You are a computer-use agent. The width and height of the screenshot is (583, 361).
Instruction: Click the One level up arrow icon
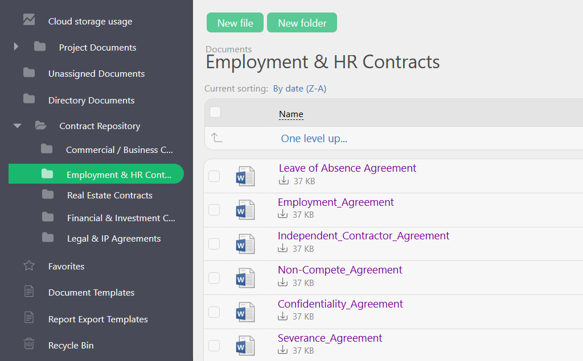[x=217, y=138]
